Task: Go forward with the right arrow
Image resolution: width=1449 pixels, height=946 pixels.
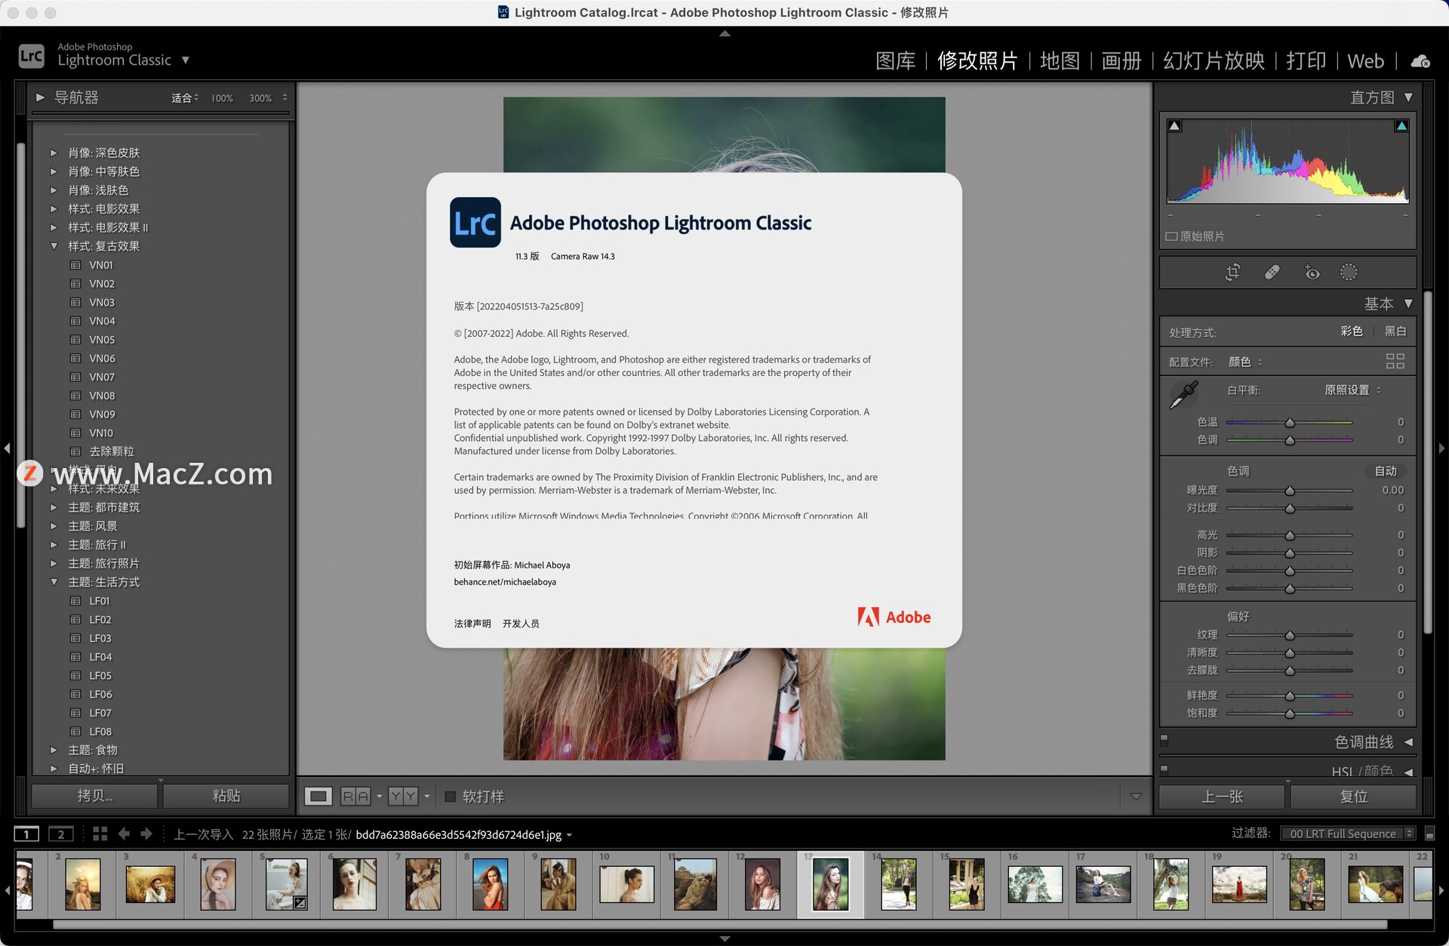Action: click(x=146, y=834)
